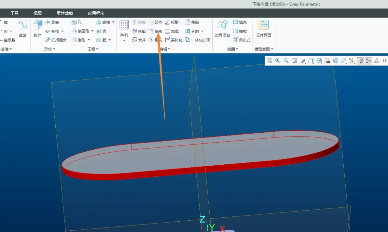The width and height of the screenshot is (388, 232).
Task: Click the 填充 (Fill) button
Action: tap(240, 22)
